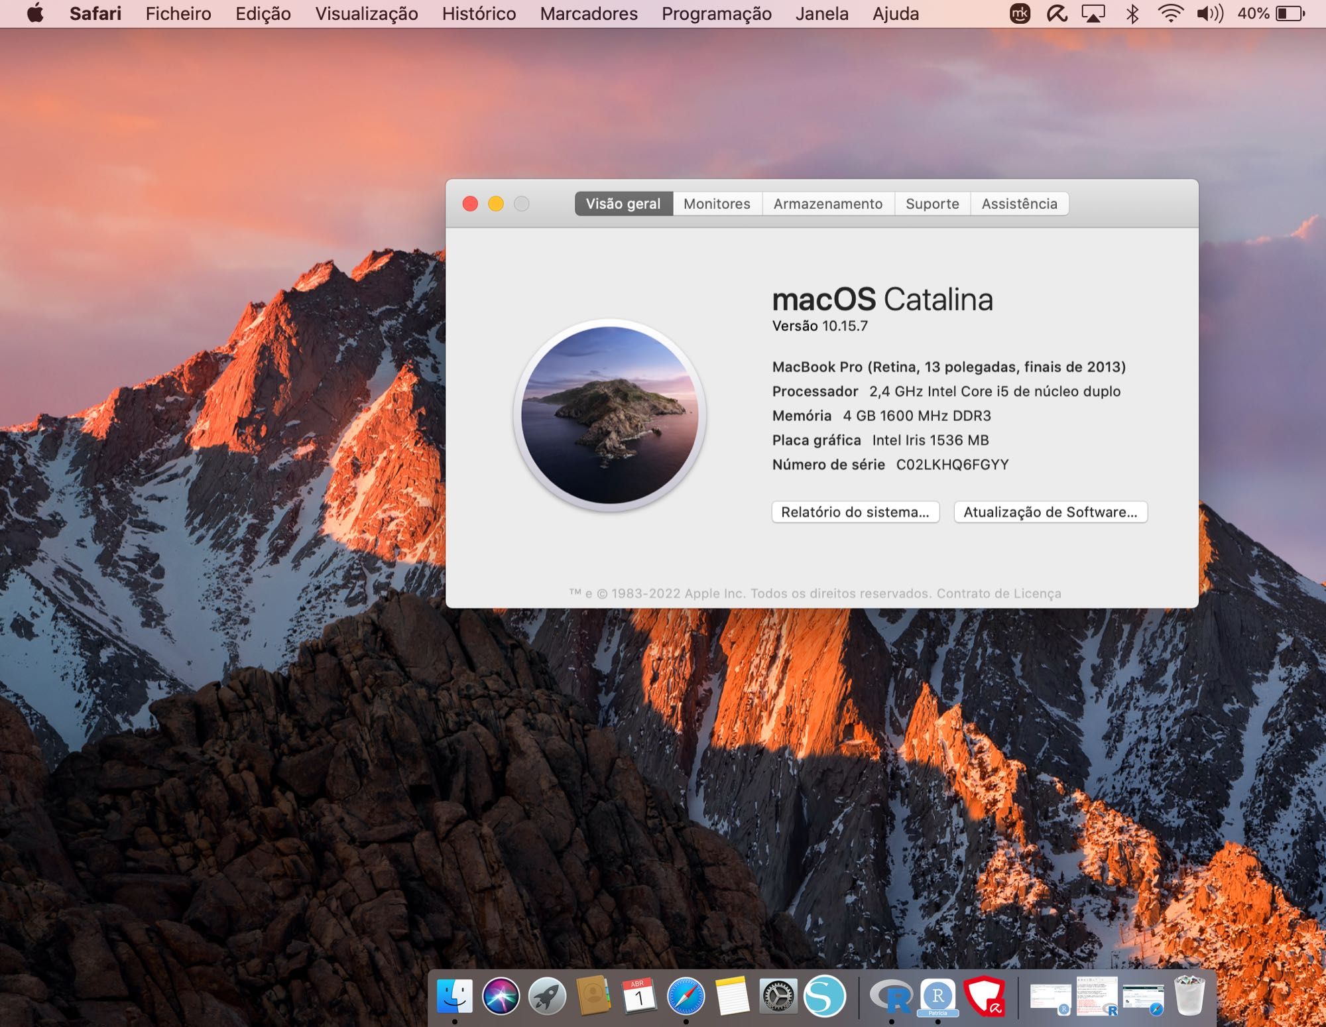
Task: Open the Ajuda menu
Action: click(896, 13)
